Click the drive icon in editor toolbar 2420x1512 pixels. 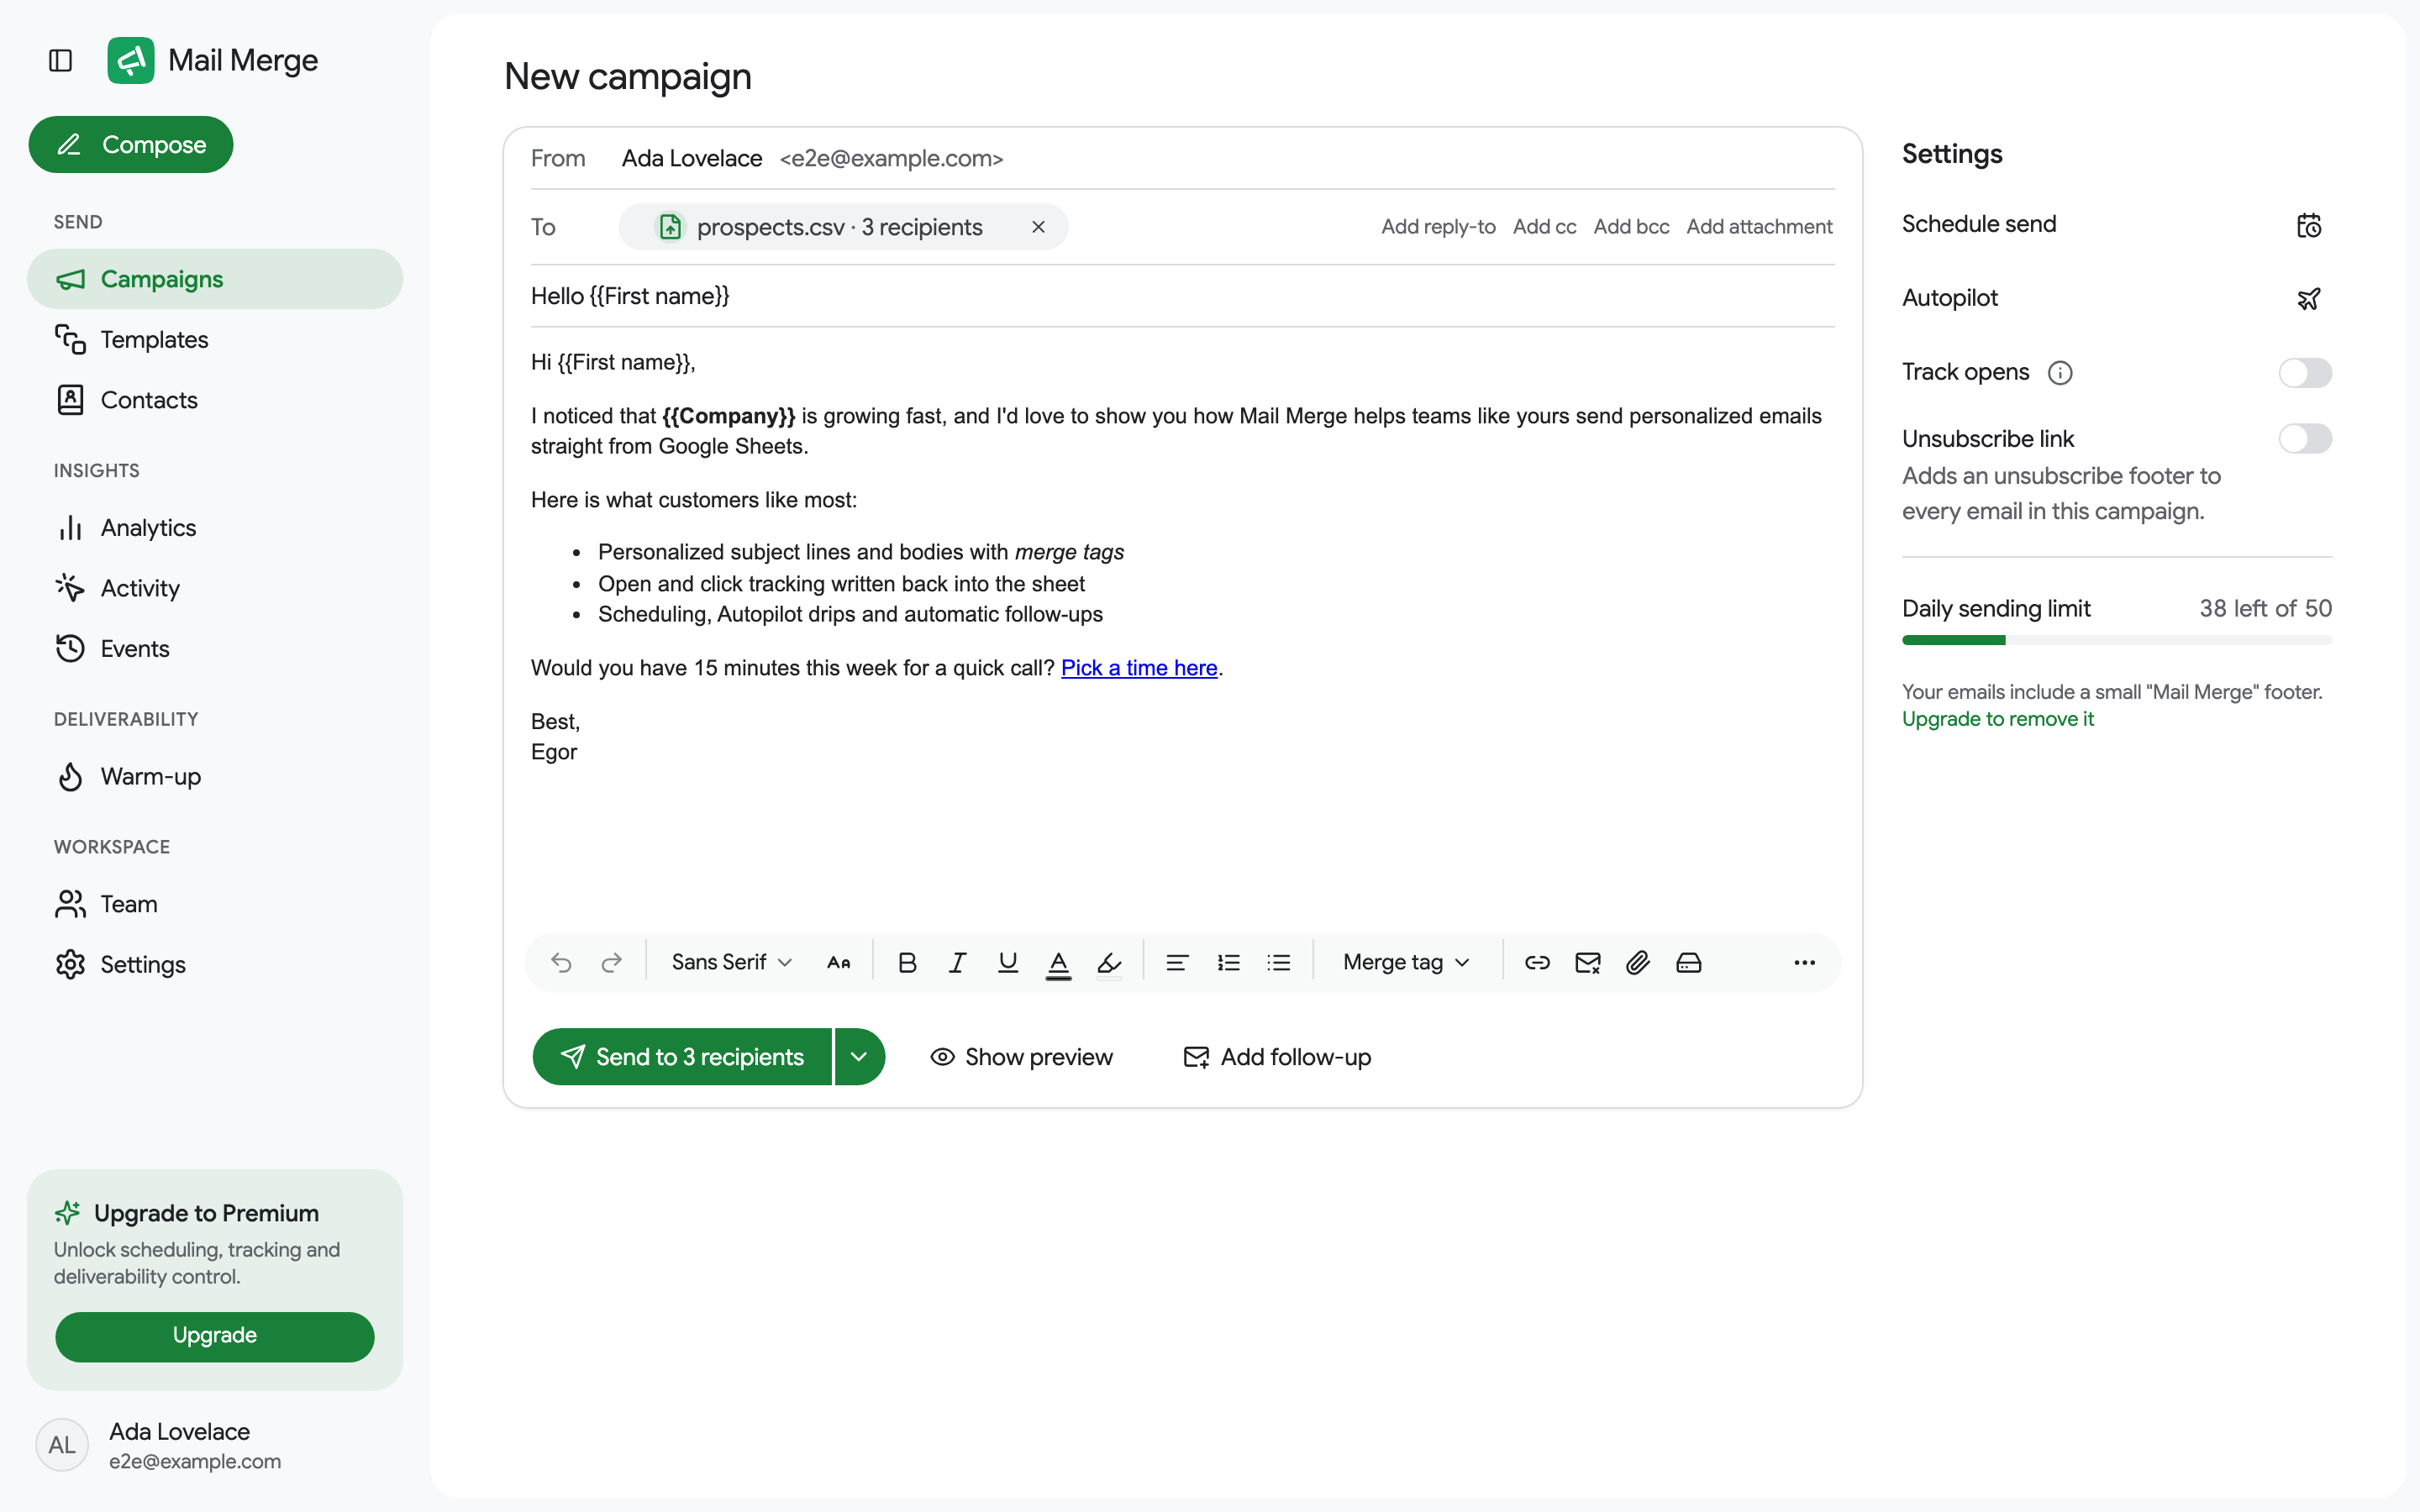pos(1688,962)
